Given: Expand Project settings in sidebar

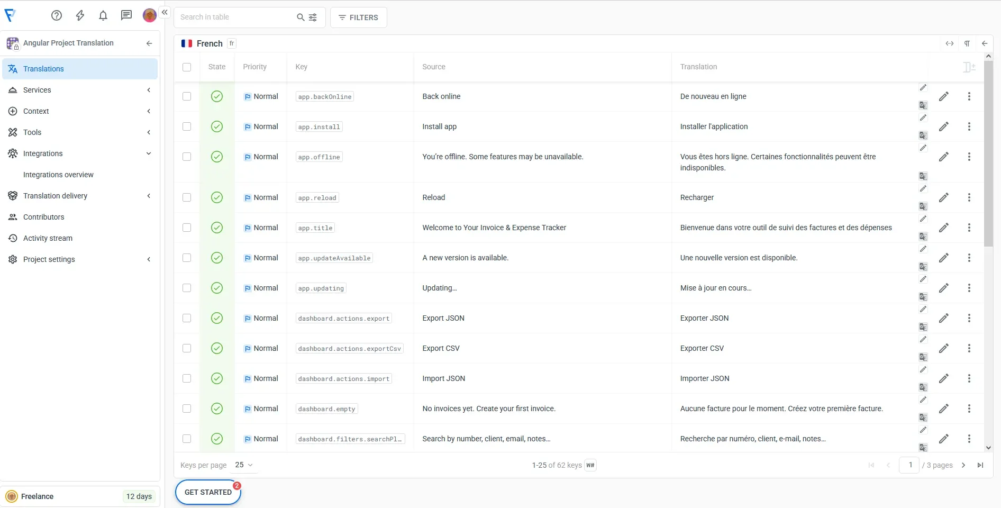Looking at the screenshot, I should click(79, 259).
